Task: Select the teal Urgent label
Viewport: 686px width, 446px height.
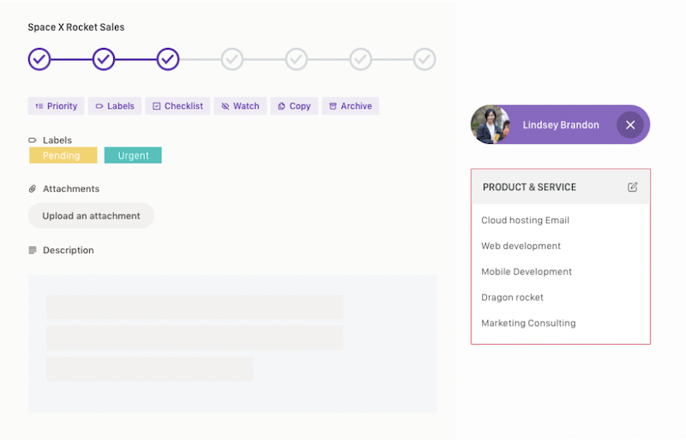Action: (133, 156)
